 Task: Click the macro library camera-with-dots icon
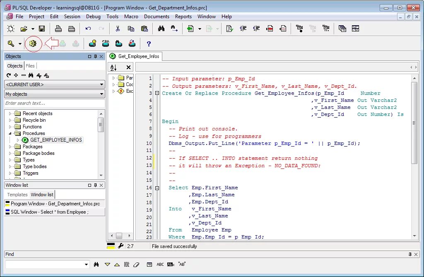(326, 29)
